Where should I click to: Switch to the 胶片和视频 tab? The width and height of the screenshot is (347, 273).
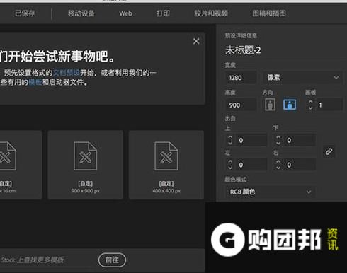click(x=211, y=13)
